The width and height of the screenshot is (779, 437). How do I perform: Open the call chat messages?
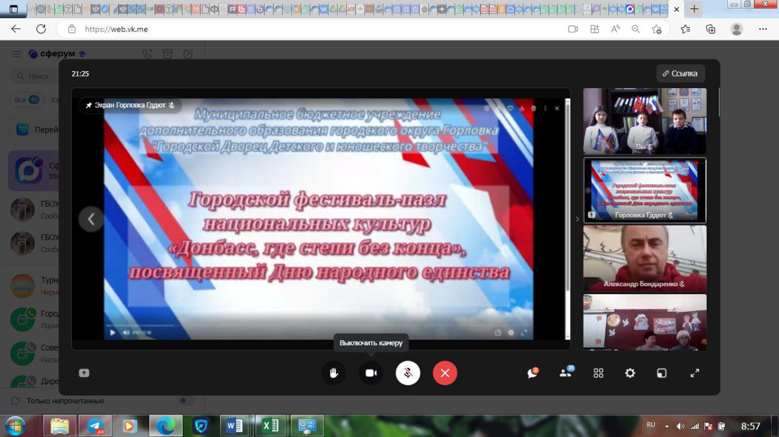click(533, 373)
